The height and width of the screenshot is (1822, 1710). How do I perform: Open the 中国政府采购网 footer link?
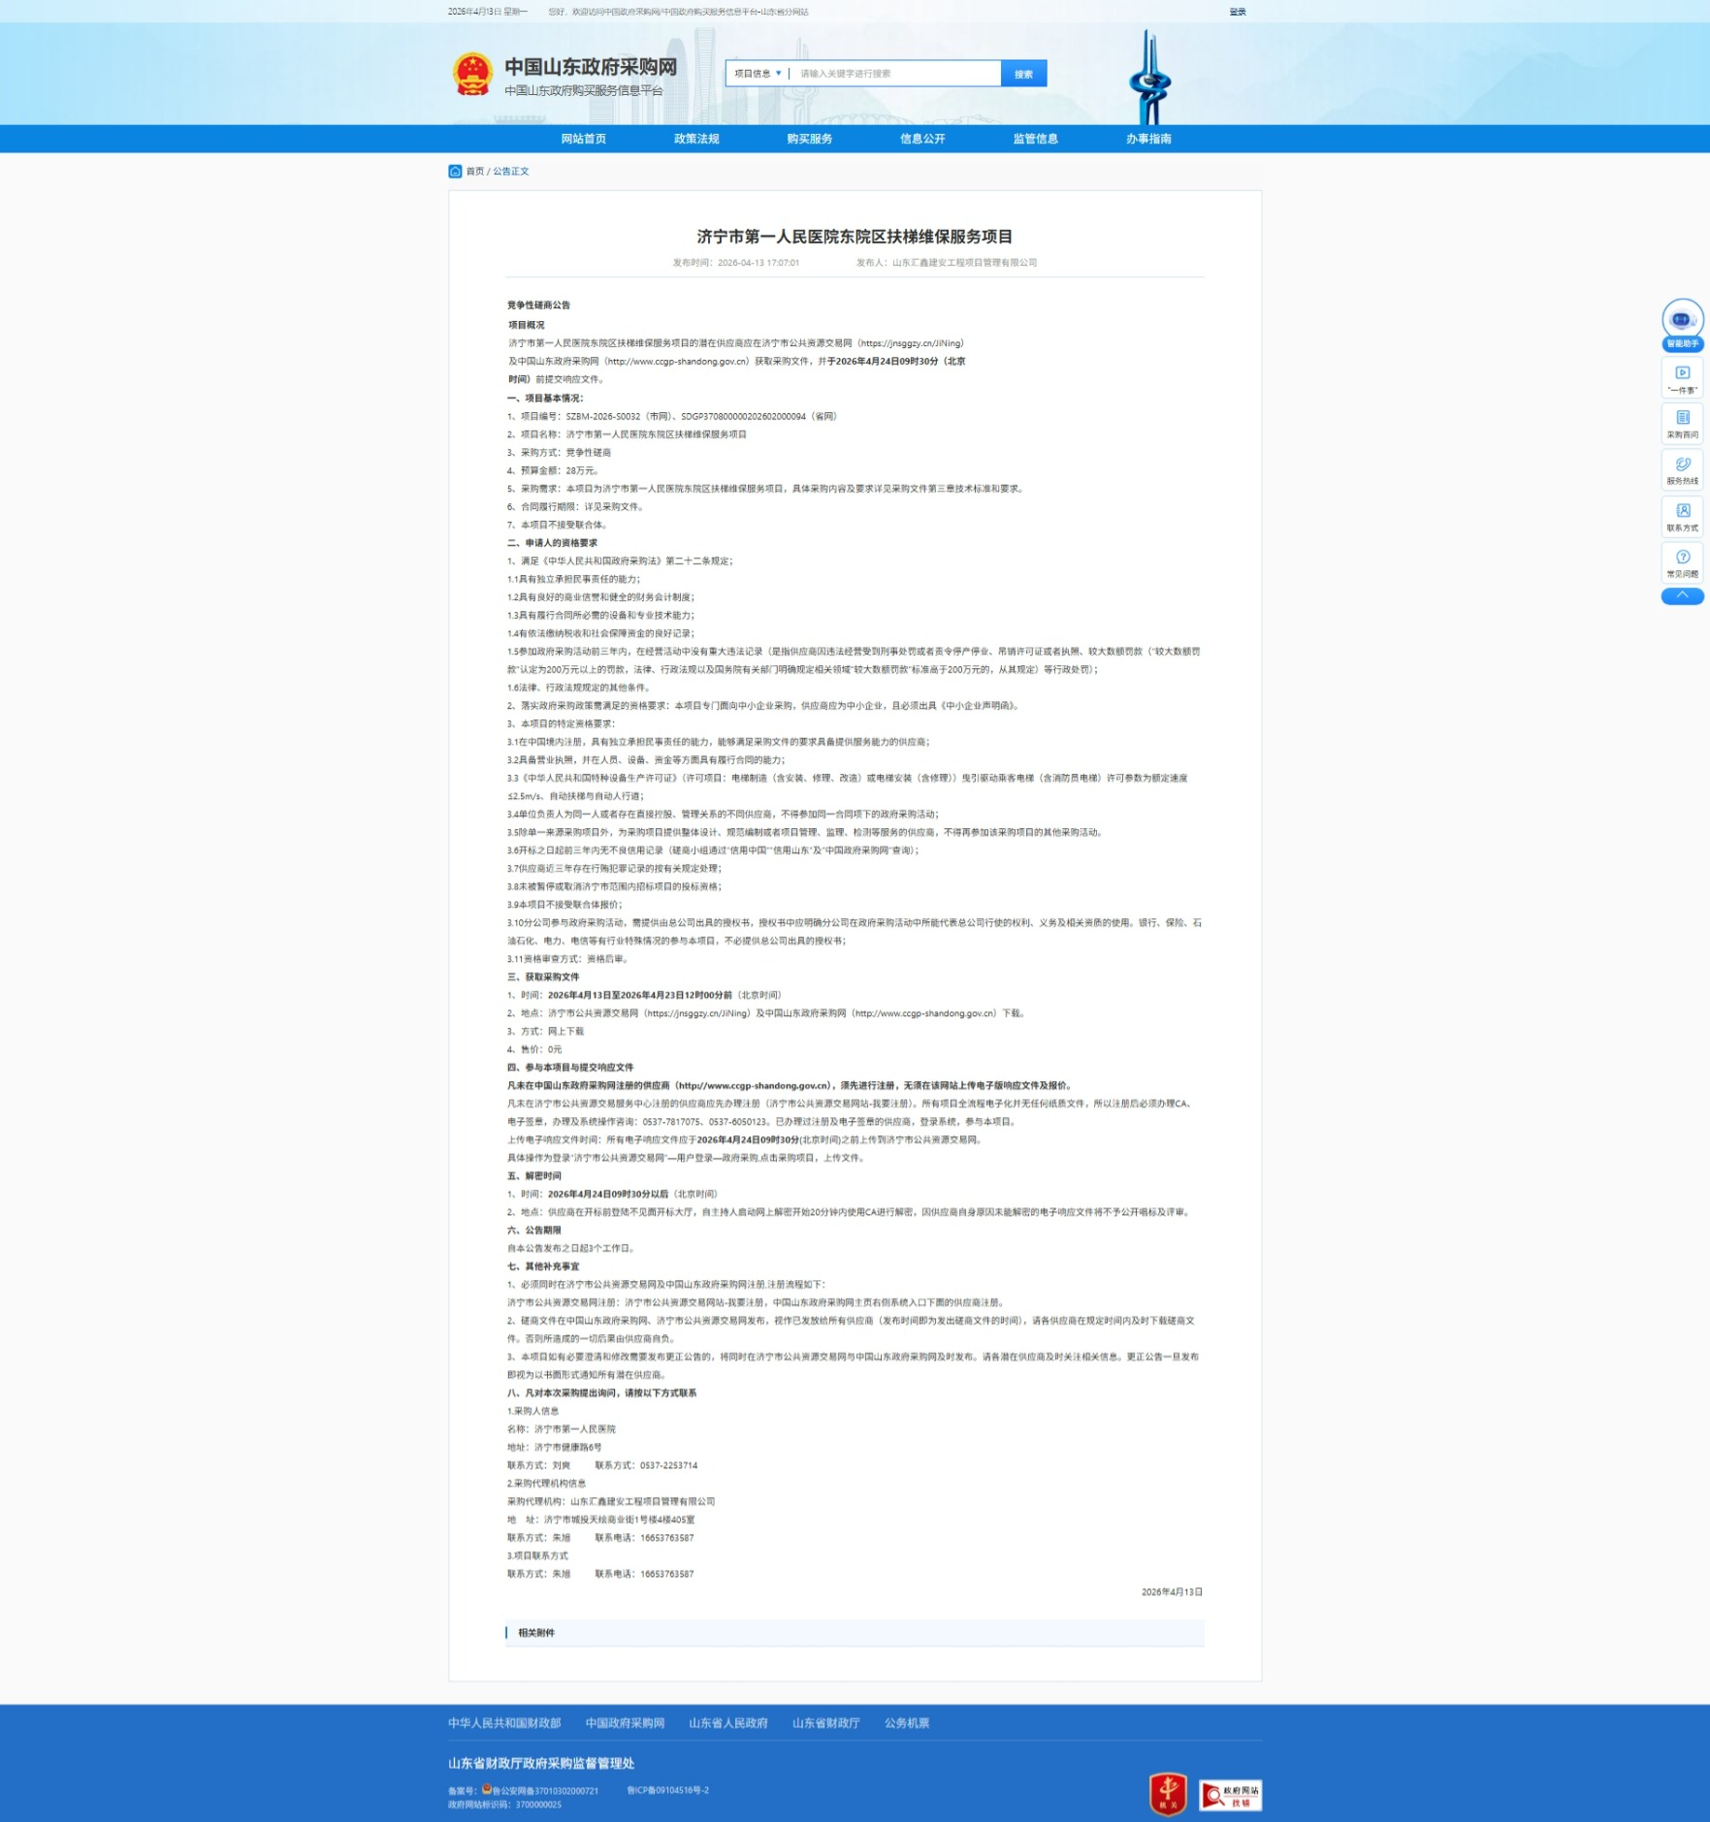pos(625,1722)
